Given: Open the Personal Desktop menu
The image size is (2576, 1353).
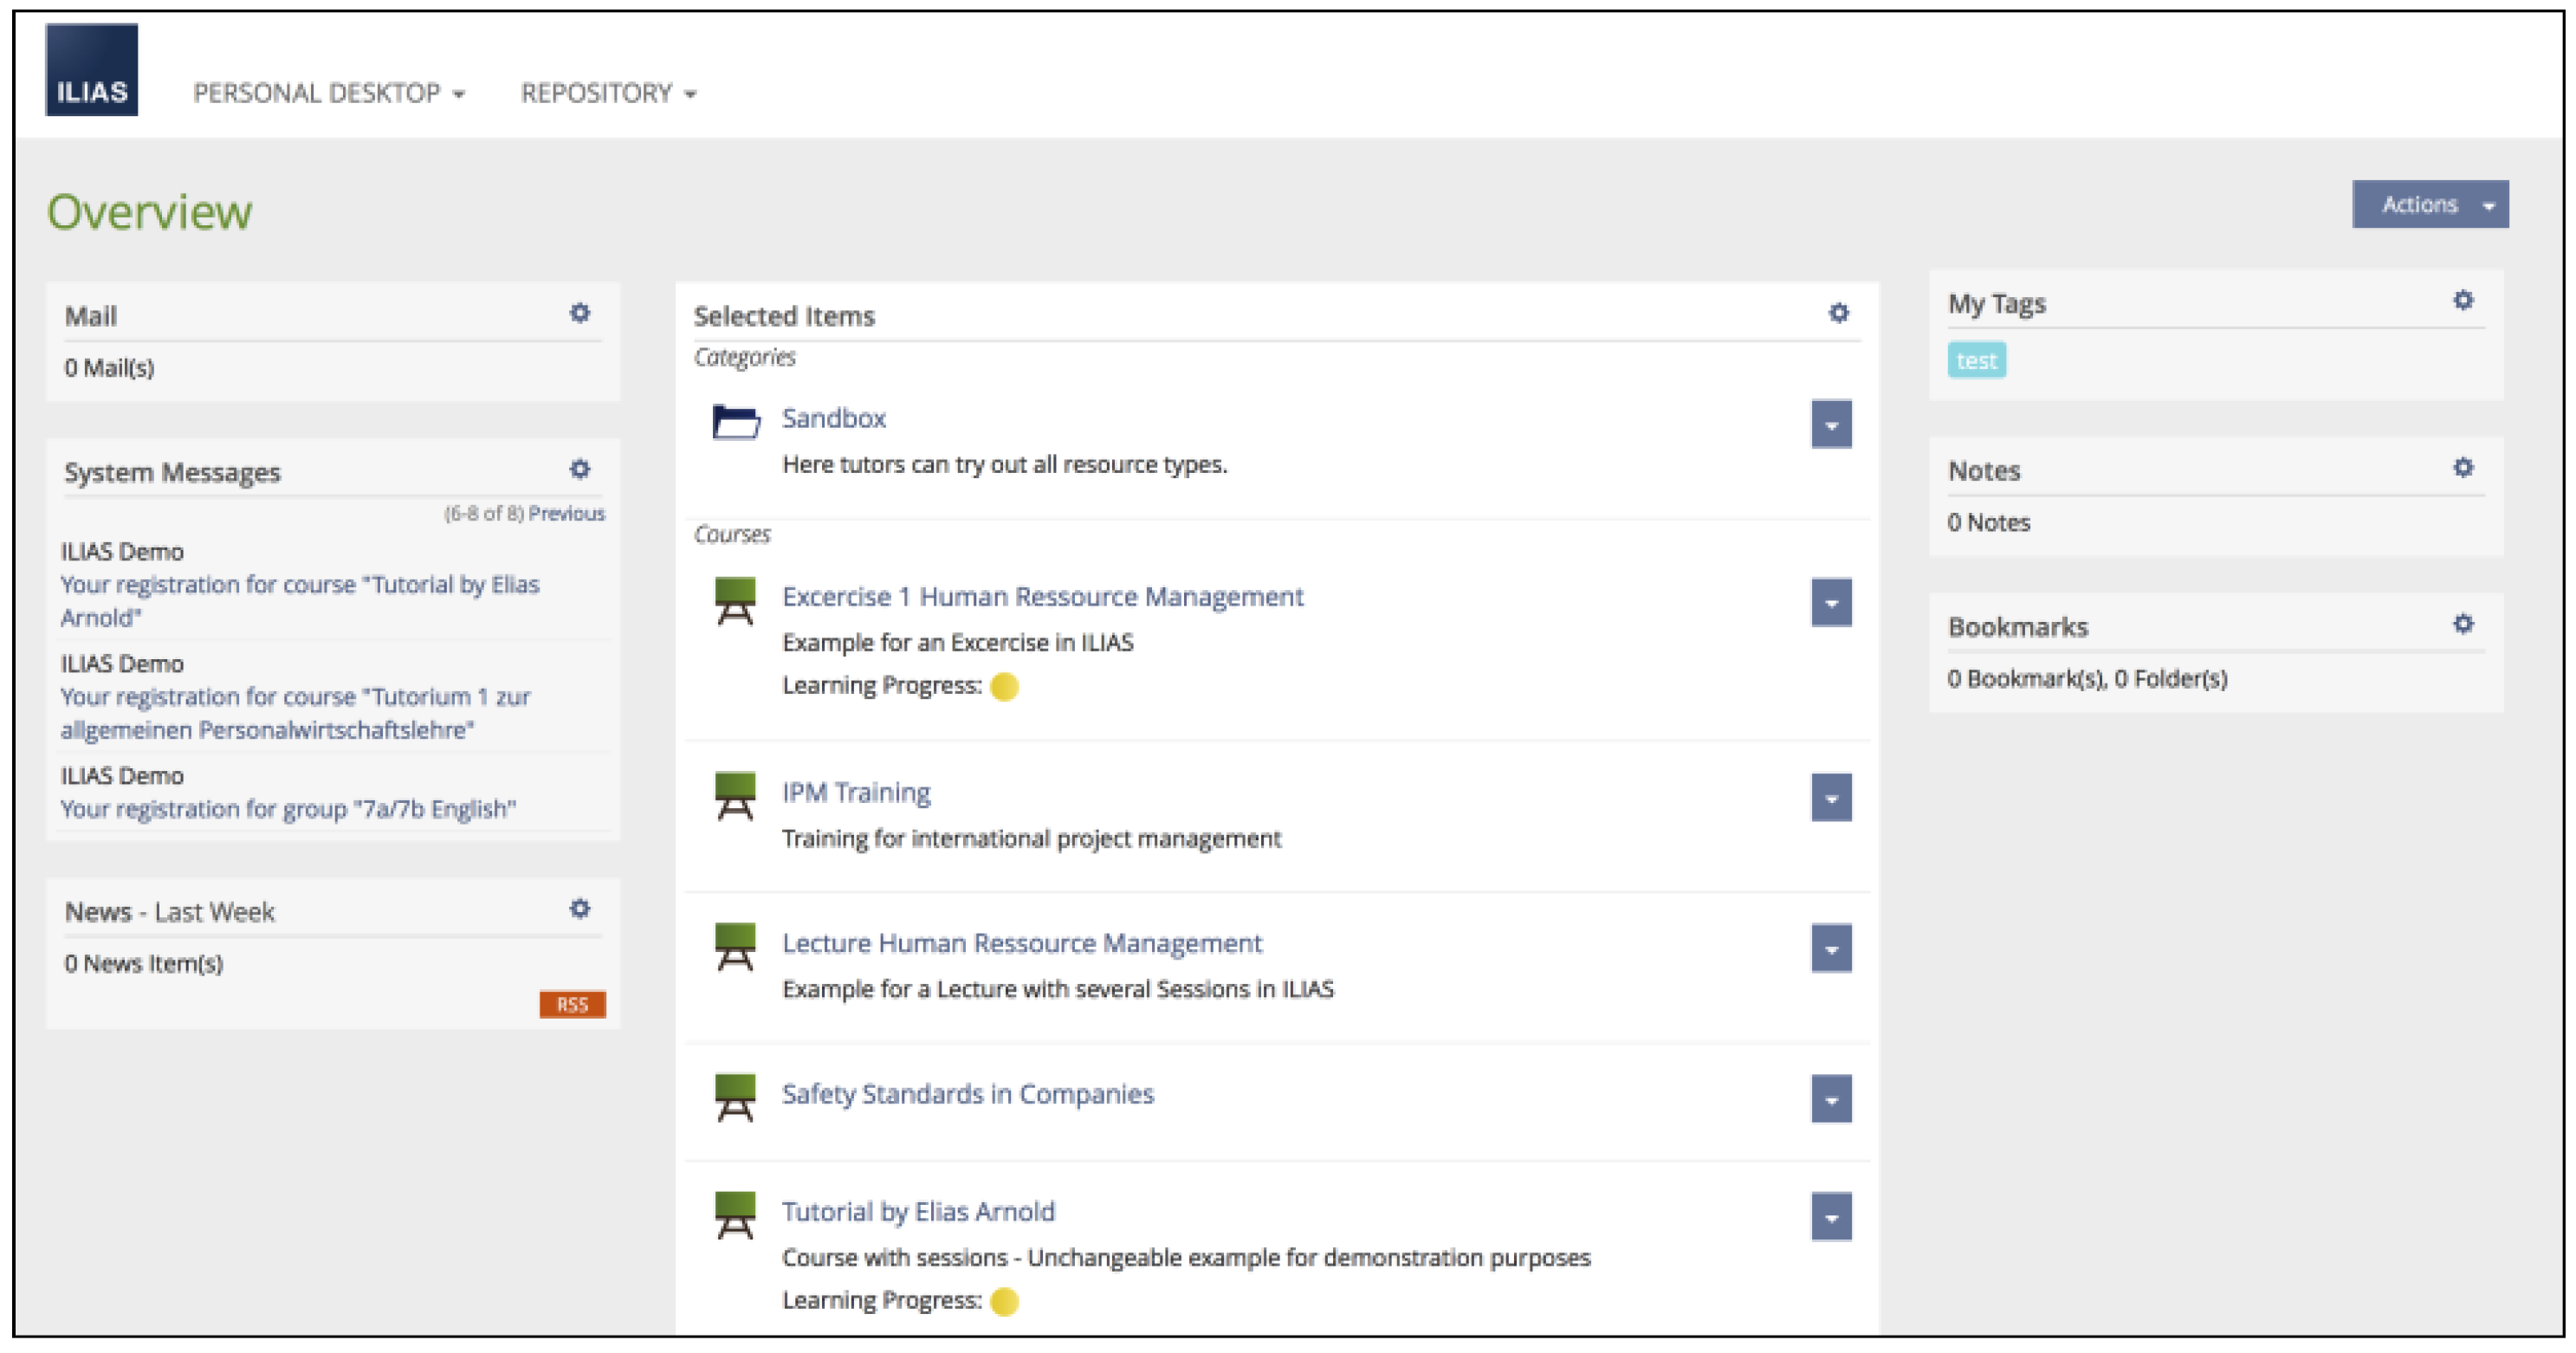Looking at the screenshot, I should 328,93.
